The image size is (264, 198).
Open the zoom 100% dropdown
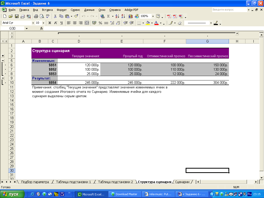point(153,16)
